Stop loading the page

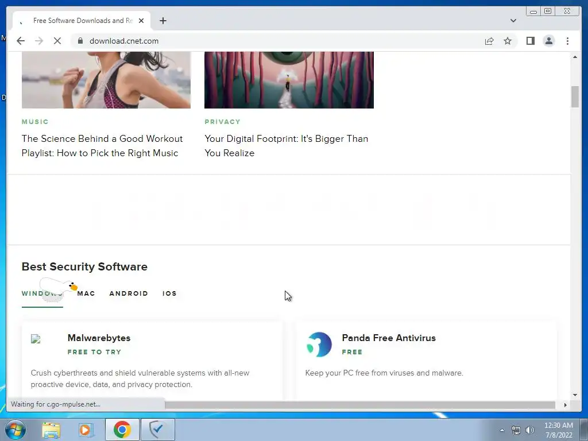[x=57, y=41]
